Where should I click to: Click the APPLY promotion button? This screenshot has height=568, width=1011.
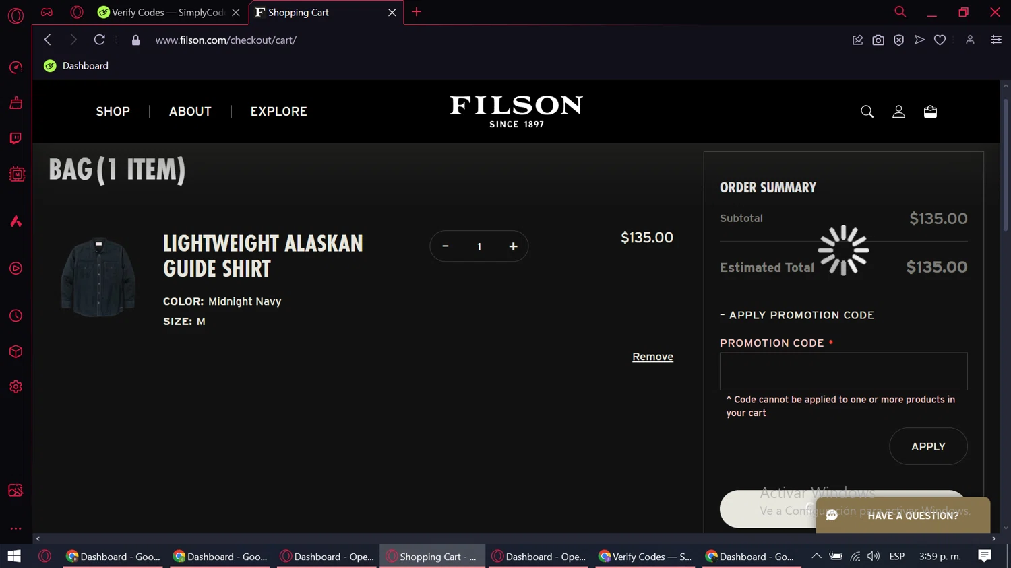928,446
